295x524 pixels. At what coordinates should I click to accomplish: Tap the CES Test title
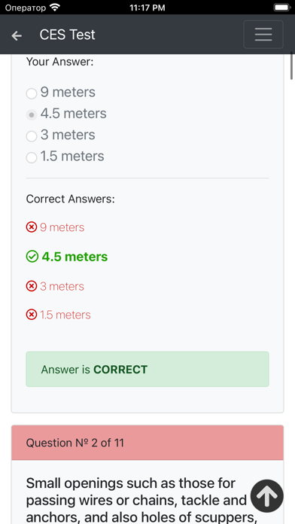pyautogui.click(x=67, y=35)
